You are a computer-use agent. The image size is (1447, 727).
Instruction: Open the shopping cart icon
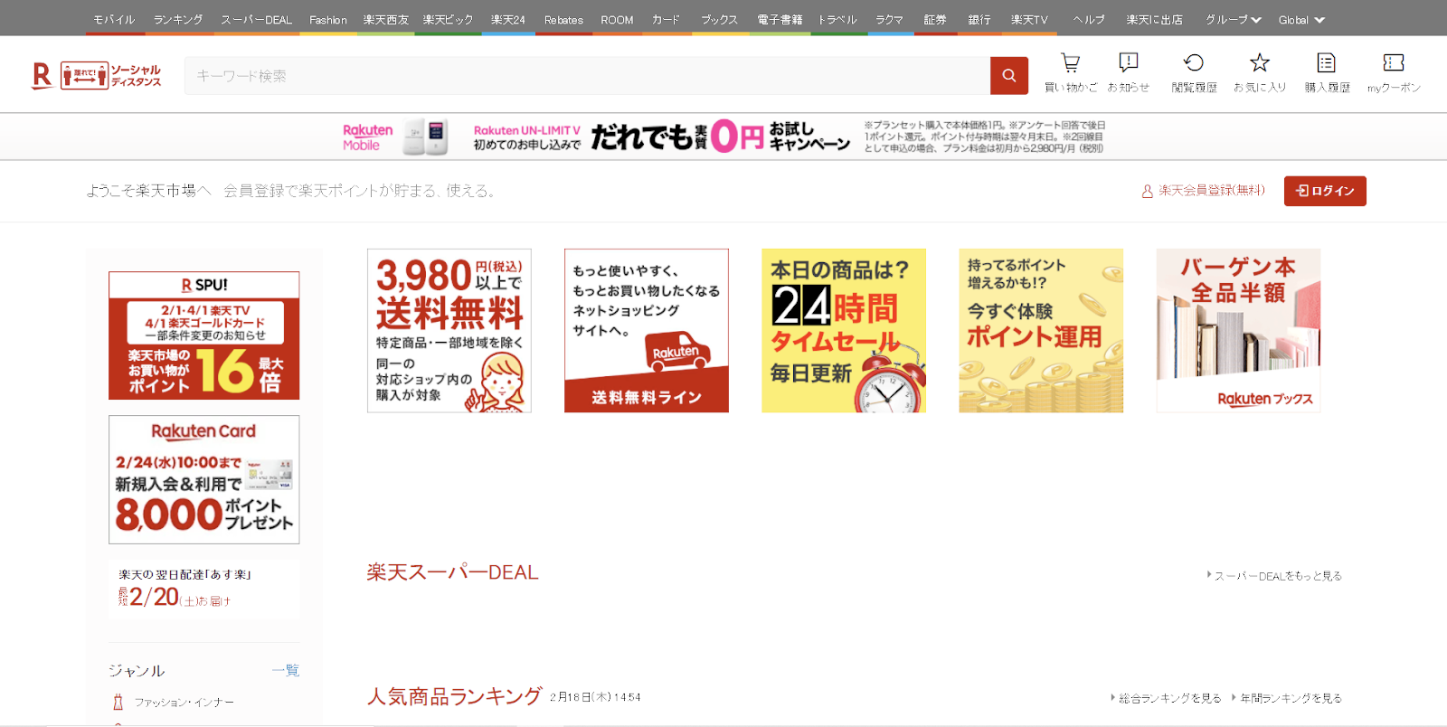[1071, 62]
